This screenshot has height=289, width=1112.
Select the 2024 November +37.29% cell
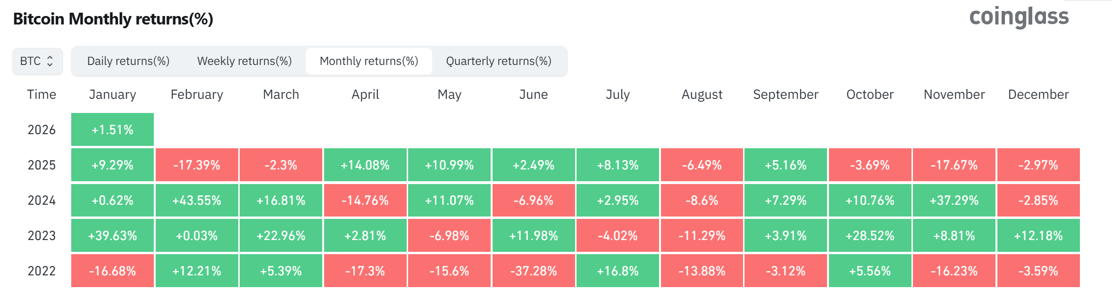[953, 200]
